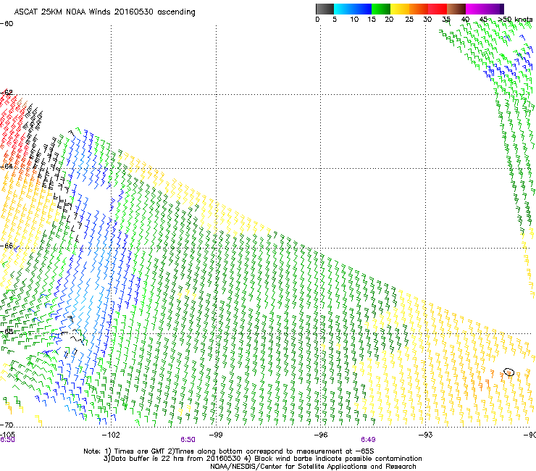Click the purple "6:49" time label
The width and height of the screenshot is (536, 471).
click(x=368, y=440)
